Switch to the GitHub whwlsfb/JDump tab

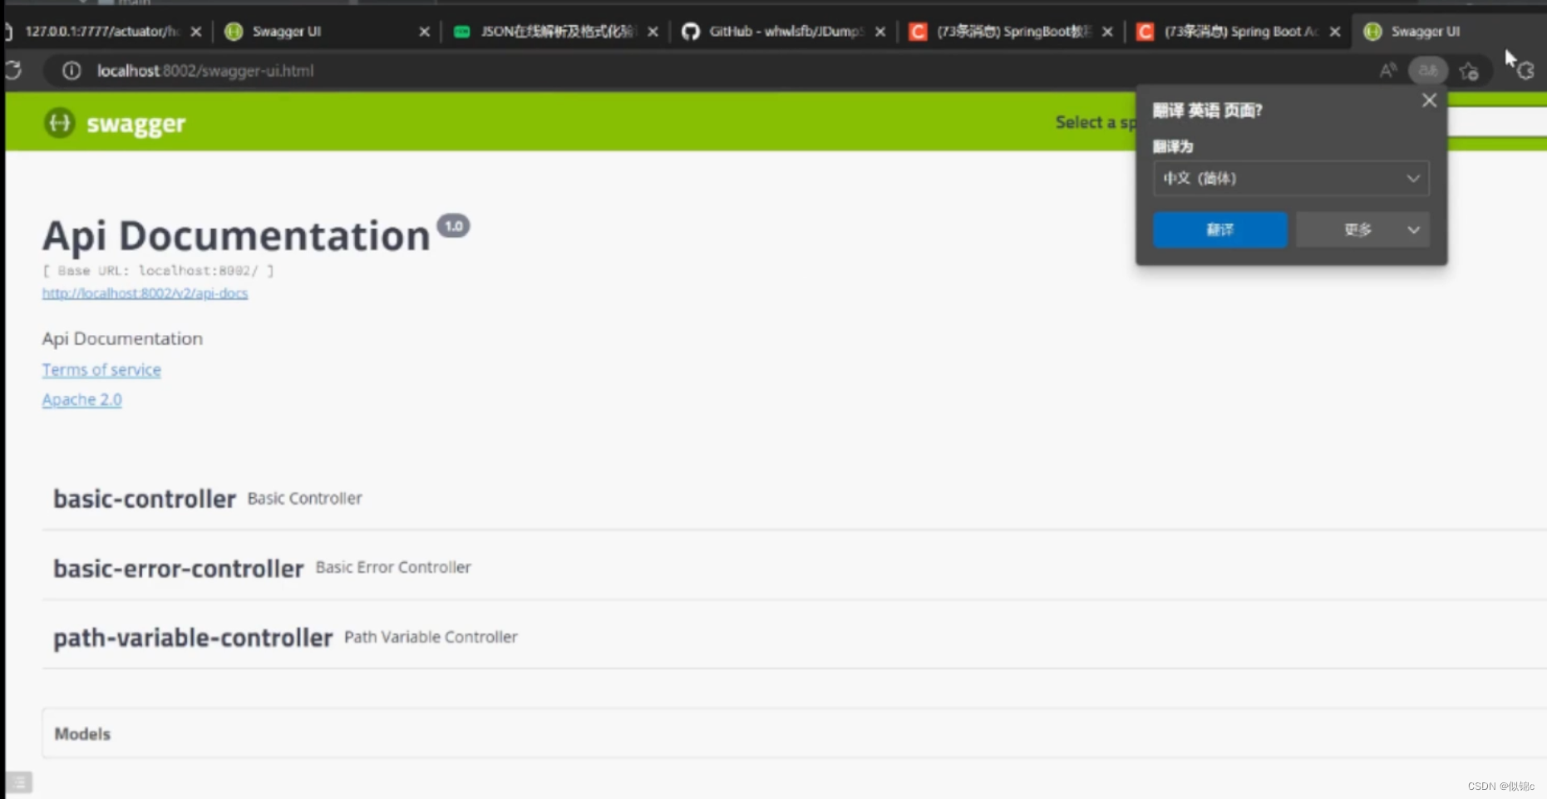[784, 32]
